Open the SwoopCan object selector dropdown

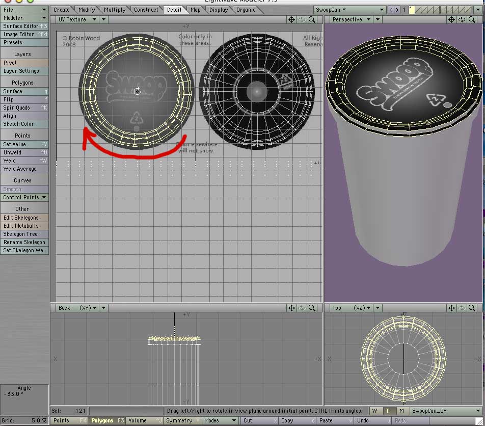(x=349, y=10)
